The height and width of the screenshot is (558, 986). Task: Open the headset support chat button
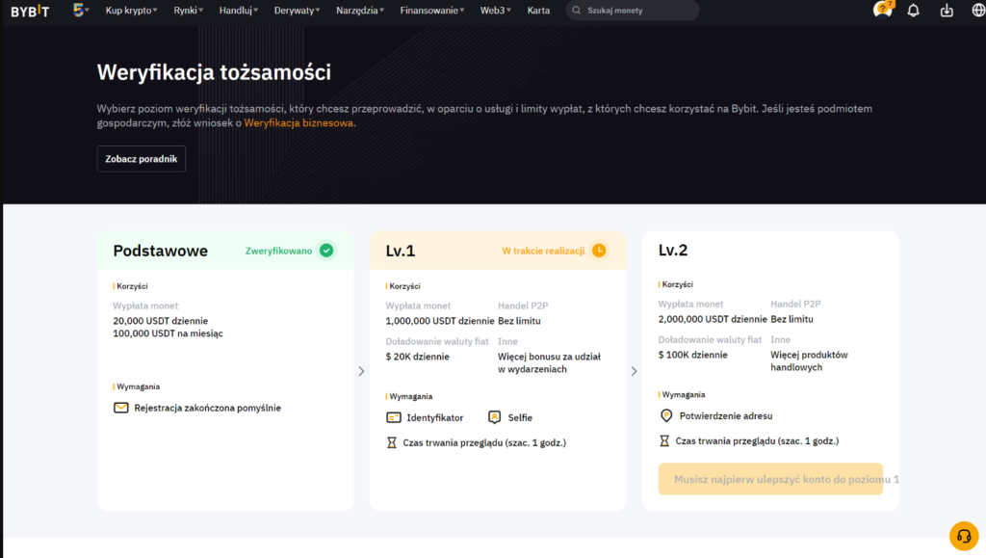[x=963, y=535]
